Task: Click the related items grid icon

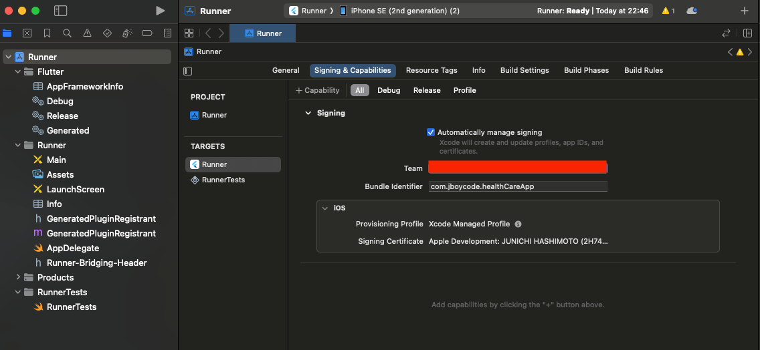Action: [x=189, y=33]
